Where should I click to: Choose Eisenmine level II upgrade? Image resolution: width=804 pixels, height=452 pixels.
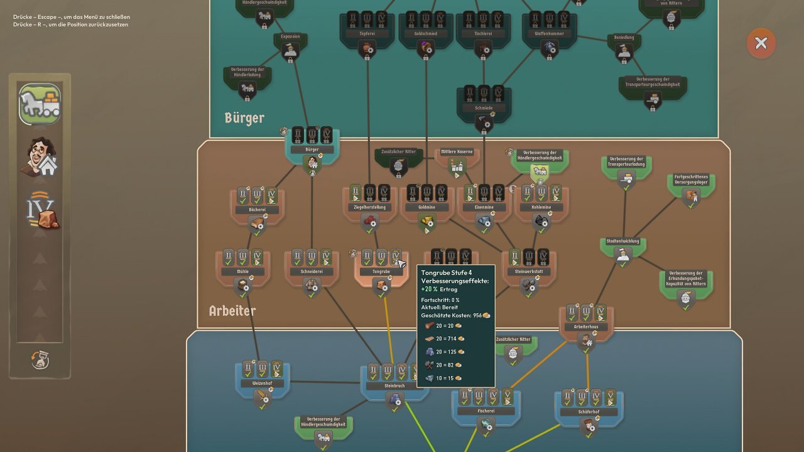470,193
